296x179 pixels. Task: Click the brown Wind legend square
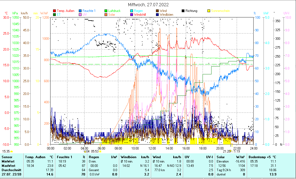coord(157,11)
